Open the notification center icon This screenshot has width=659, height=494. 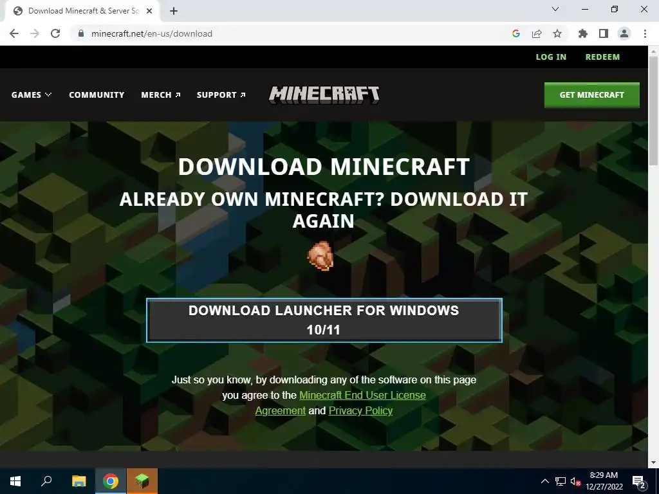[x=639, y=481]
